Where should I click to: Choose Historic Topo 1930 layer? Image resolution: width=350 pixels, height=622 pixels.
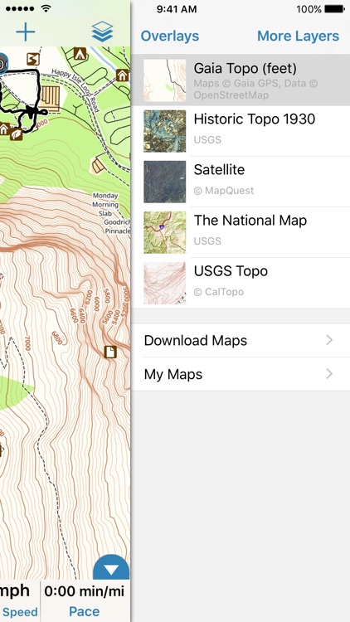(x=241, y=131)
